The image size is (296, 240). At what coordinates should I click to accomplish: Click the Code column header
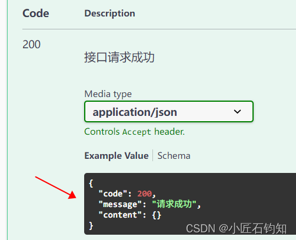pyautogui.click(x=36, y=14)
